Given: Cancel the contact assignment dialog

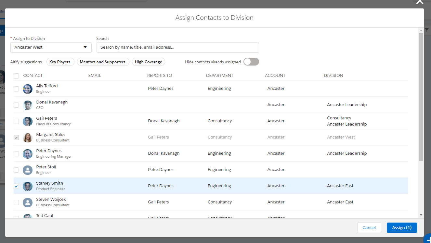Looking at the screenshot, I should click(369, 228).
